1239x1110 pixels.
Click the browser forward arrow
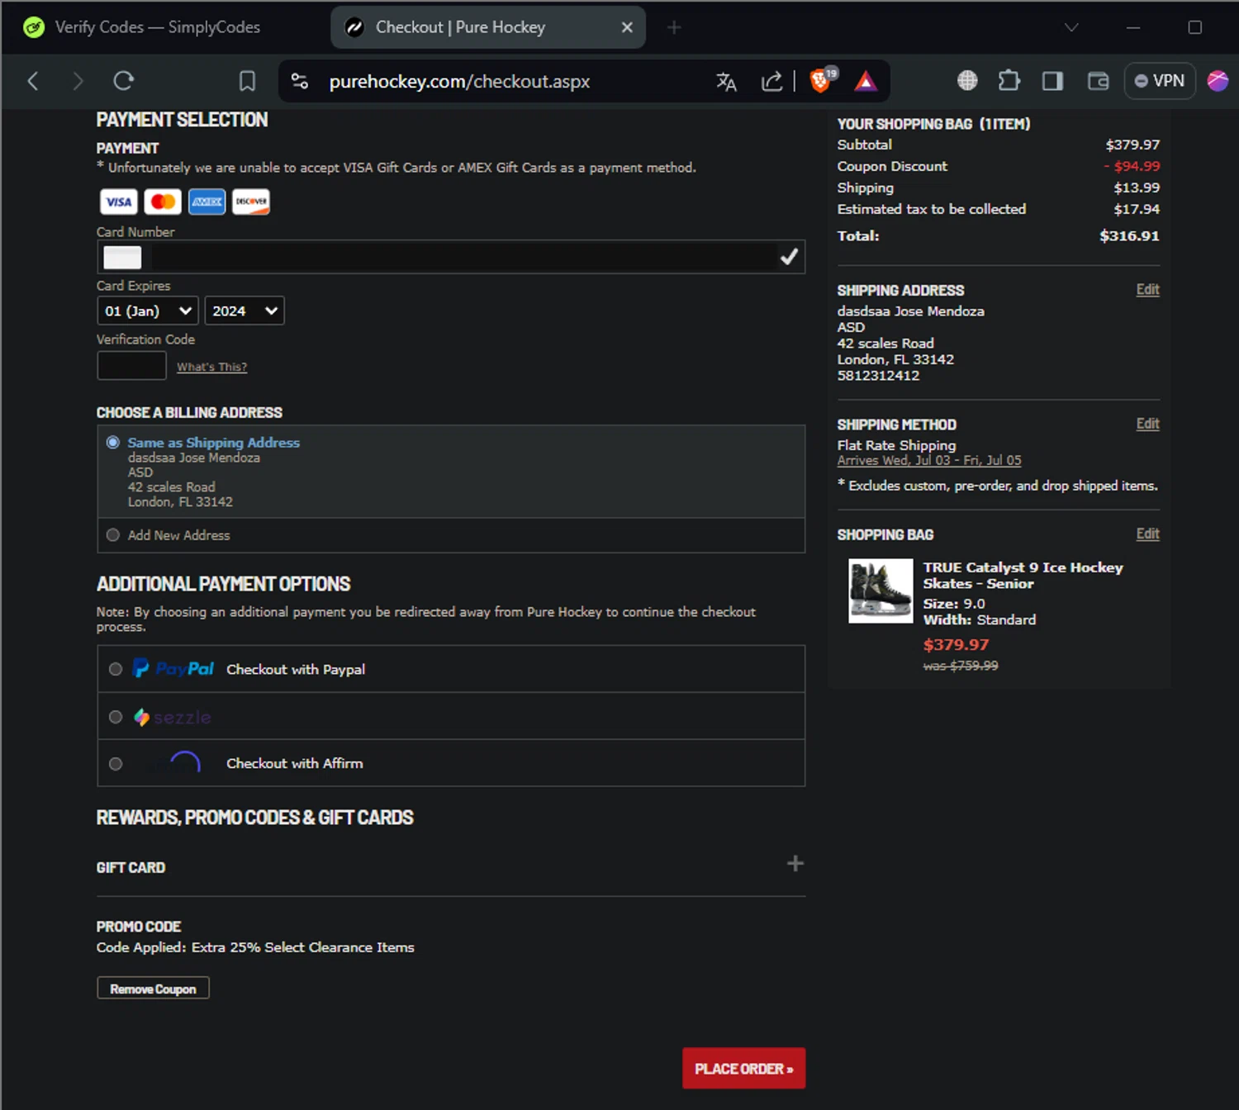tap(78, 81)
